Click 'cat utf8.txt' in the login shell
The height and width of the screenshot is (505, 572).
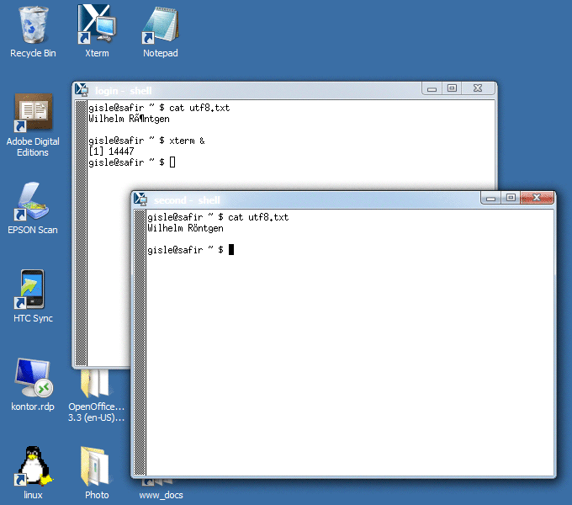[199, 108]
